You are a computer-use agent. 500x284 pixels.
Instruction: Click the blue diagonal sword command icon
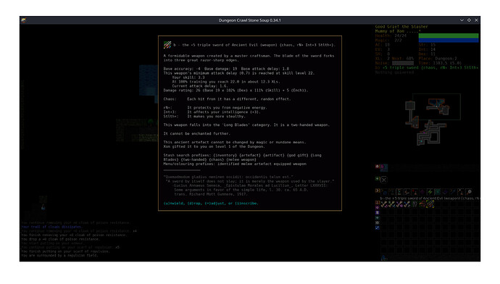(453, 192)
